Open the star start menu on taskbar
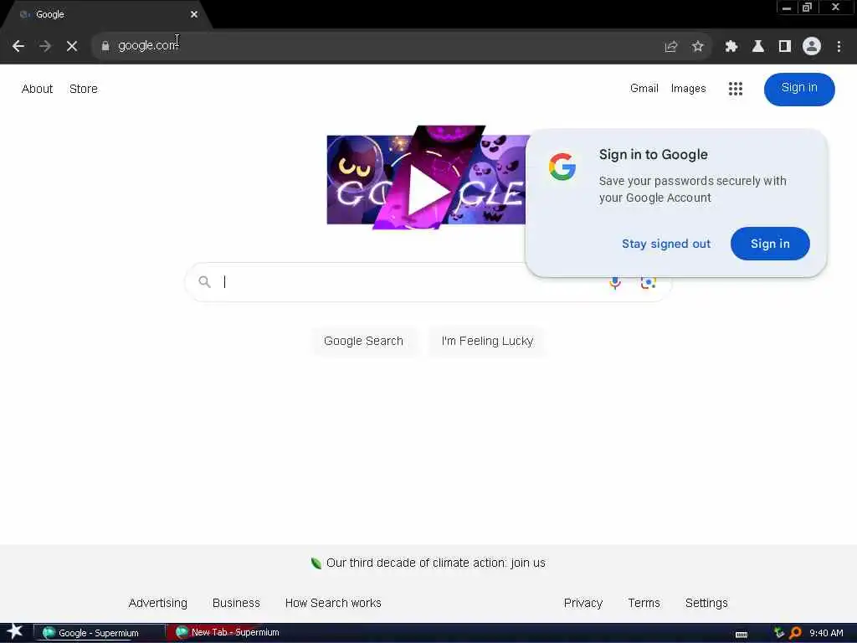This screenshot has width=857, height=643. tap(14, 632)
